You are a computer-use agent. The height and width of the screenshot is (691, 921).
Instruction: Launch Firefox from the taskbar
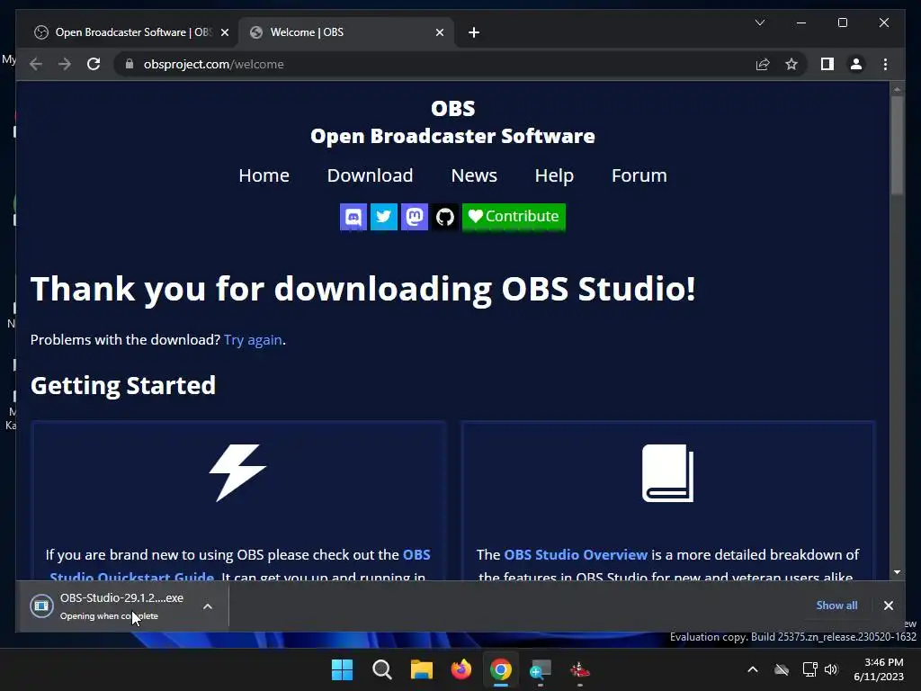coord(461,669)
